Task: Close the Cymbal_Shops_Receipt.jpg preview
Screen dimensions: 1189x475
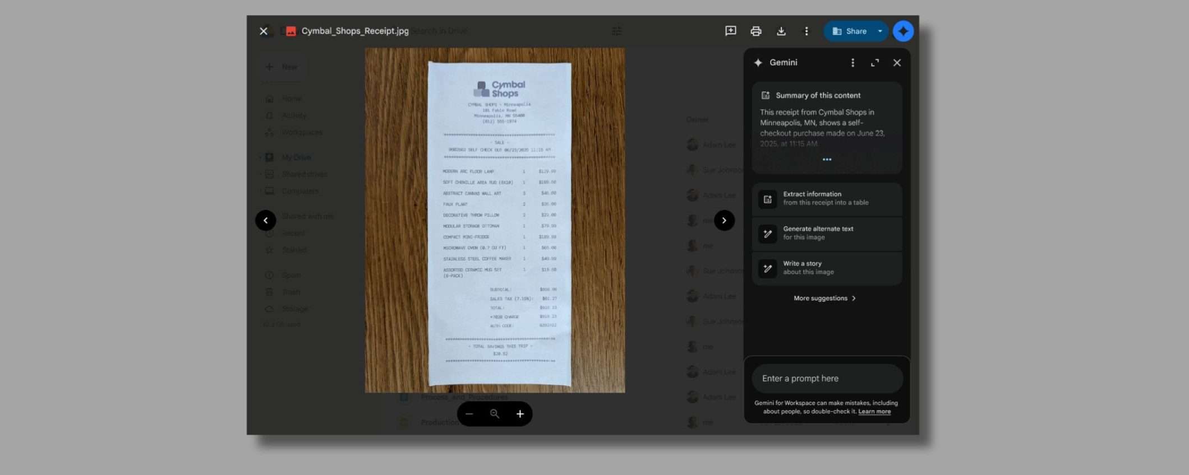Action: (x=264, y=31)
